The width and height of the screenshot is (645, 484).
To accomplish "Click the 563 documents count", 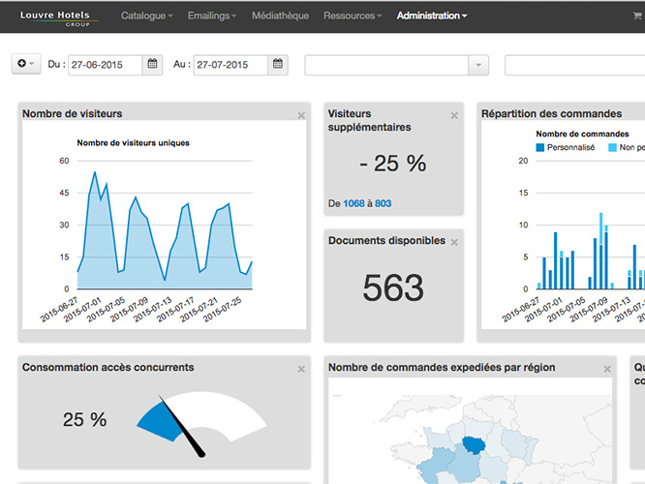I will pyautogui.click(x=393, y=287).
